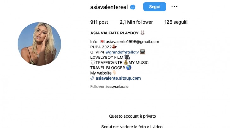This screenshot has height=128, width=230.
Task: Click the link chain icon beside website
Action: click(92, 78)
